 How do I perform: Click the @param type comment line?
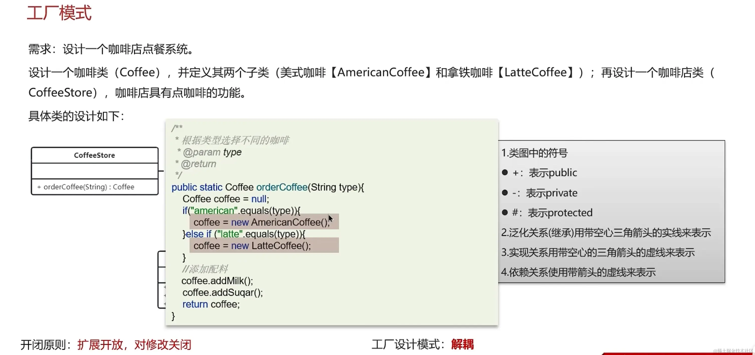pyautogui.click(x=212, y=152)
